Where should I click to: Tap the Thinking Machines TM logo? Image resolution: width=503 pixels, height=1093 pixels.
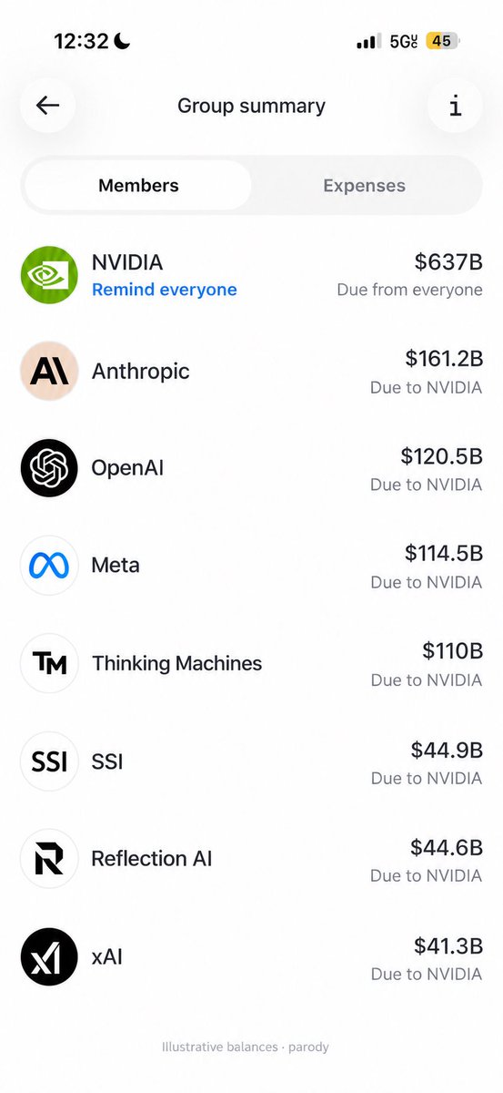49,663
